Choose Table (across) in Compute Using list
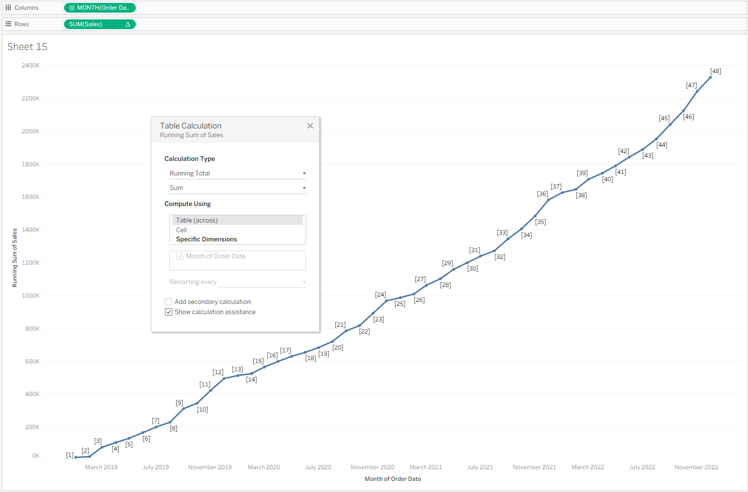Viewport: 748px width, 492px height. pyautogui.click(x=197, y=221)
